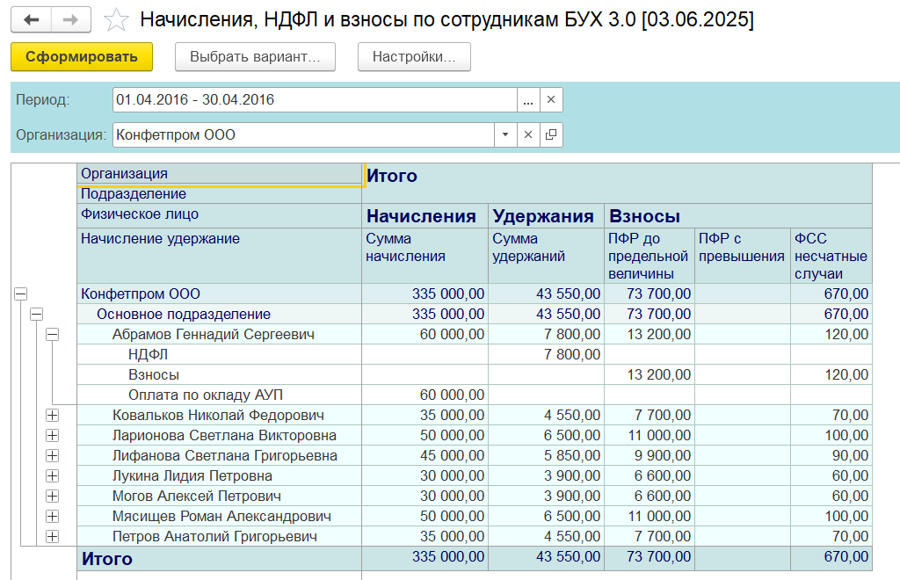The width and height of the screenshot is (900, 580).
Task: Select the Взносы row label under Абрамов
Action: pyautogui.click(x=219, y=374)
